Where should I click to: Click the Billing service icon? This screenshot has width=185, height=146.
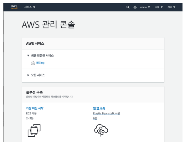tap(33, 63)
